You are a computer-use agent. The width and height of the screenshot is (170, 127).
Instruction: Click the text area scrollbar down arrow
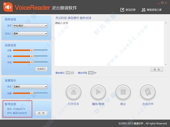[166, 64]
